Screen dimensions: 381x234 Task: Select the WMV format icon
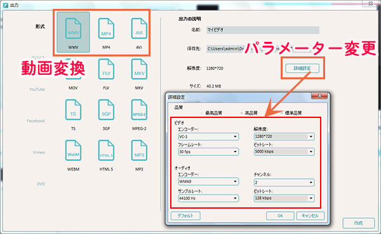73,32
